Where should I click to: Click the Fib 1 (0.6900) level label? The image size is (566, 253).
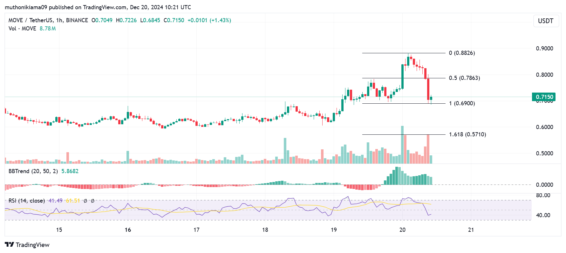(x=462, y=103)
